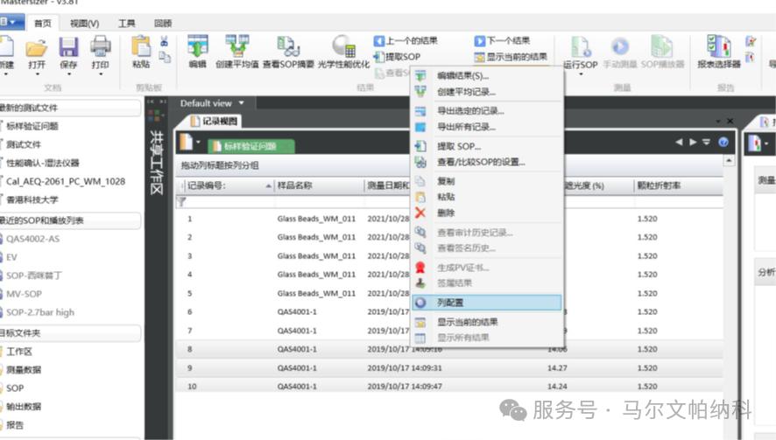Go to 上一个的结果

coord(406,41)
